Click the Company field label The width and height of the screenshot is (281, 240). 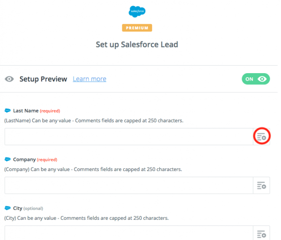click(24, 160)
